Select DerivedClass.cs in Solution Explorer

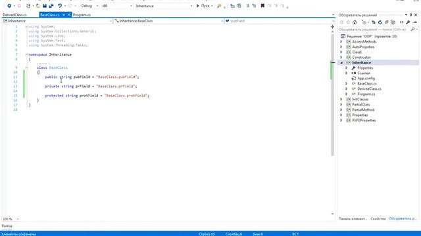pyautogui.click(x=369, y=89)
